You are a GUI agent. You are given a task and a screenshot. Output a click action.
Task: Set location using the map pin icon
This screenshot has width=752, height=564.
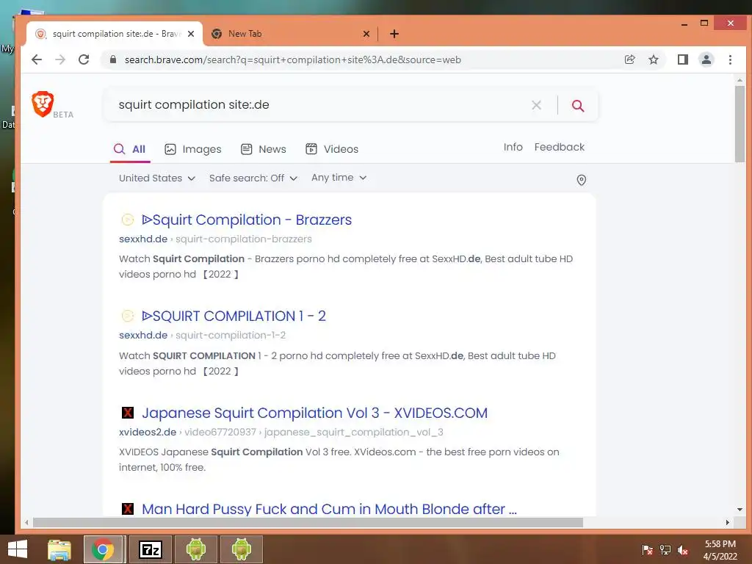tap(582, 180)
